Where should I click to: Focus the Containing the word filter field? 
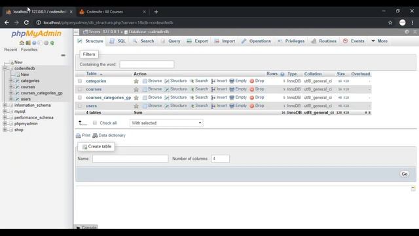tap(147, 64)
